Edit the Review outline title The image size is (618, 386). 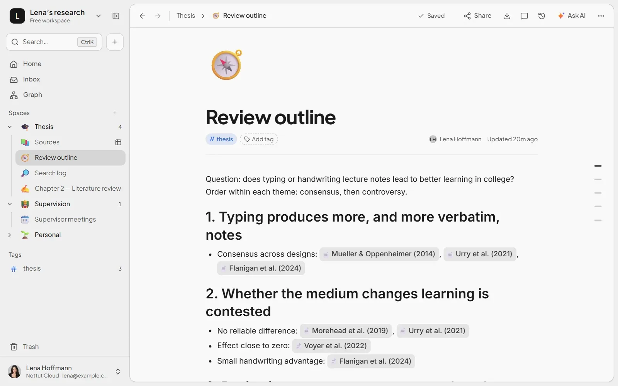[x=271, y=117]
